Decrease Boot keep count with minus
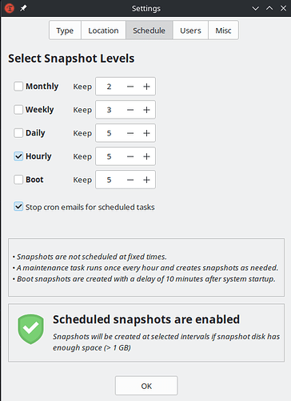 [x=130, y=180]
